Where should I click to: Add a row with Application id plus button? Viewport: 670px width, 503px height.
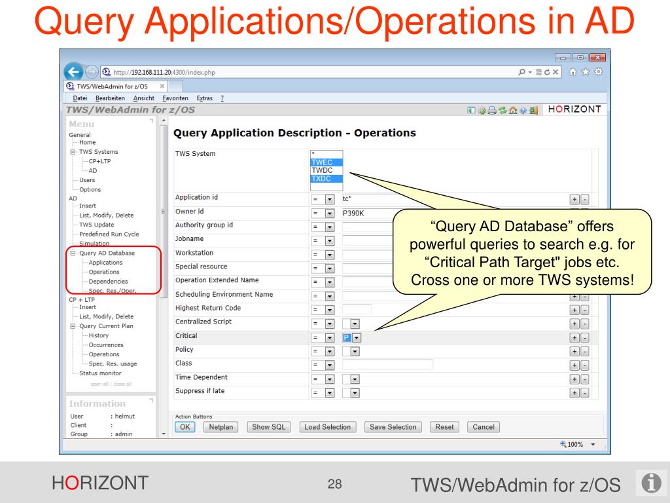tap(574, 199)
